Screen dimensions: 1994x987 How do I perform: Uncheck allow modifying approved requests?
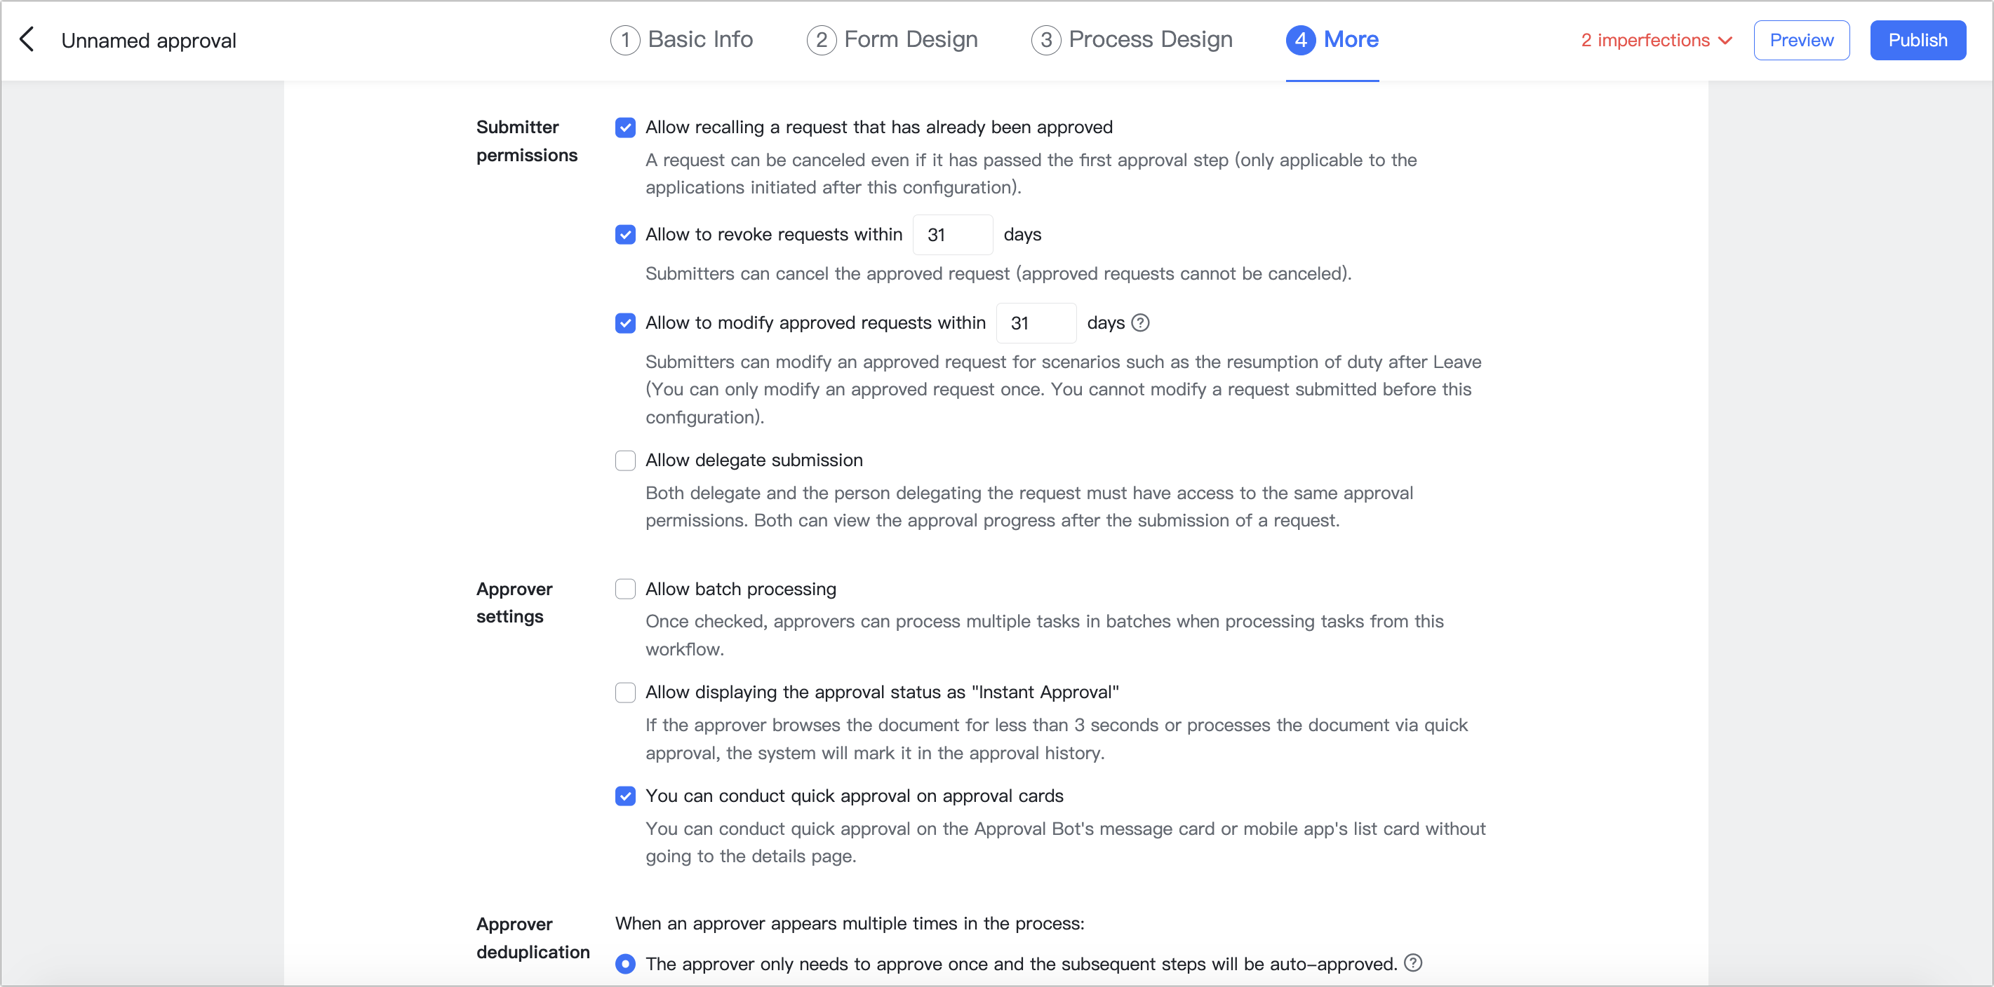pyautogui.click(x=624, y=322)
